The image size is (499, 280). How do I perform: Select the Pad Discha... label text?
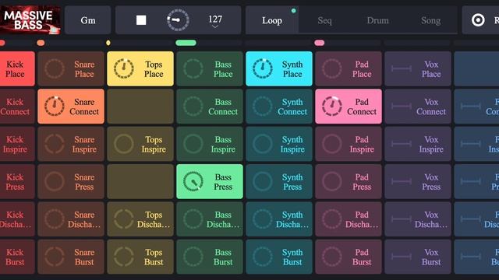pyautogui.click(x=362, y=219)
